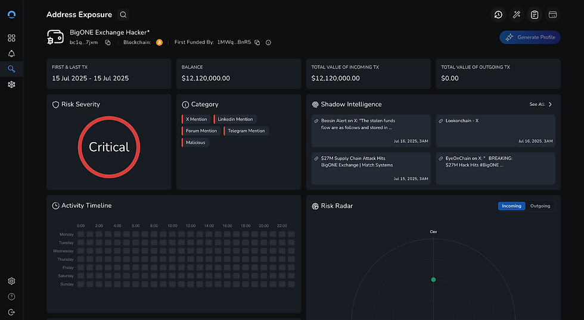Click the 1MWq...BnR5 funder address
584x320 pixels.
tap(234, 42)
